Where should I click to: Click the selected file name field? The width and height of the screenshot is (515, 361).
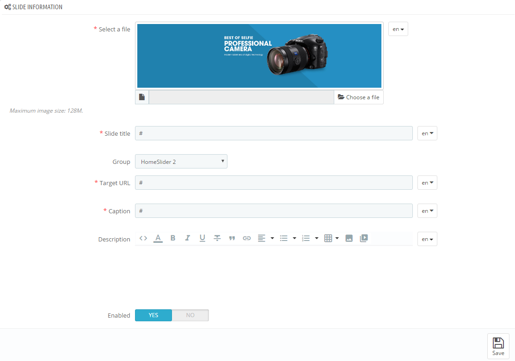(x=241, y=97)
